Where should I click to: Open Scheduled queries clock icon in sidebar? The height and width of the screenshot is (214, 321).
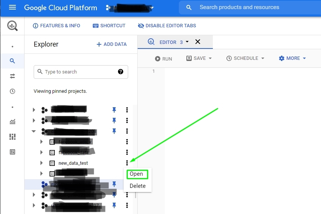(12, 91)
